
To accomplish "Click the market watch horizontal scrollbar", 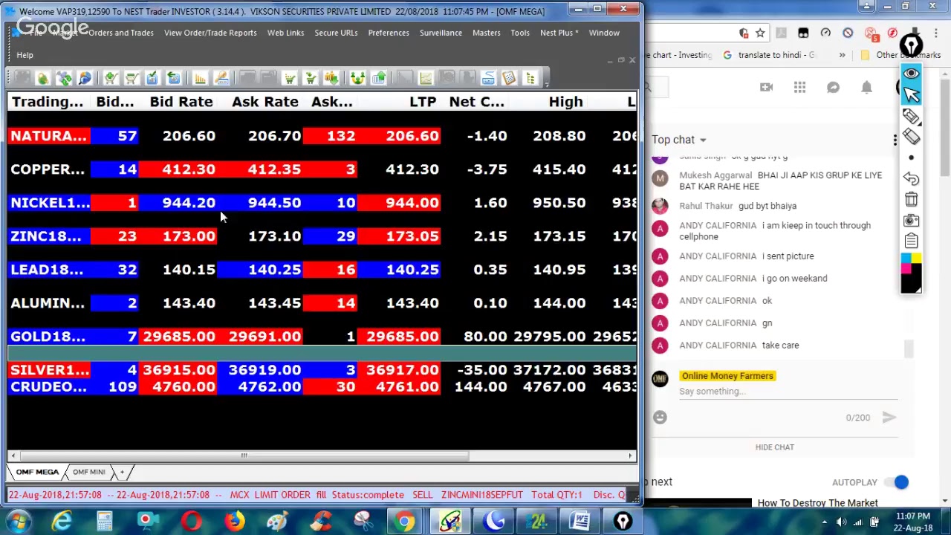I will 244,455.
